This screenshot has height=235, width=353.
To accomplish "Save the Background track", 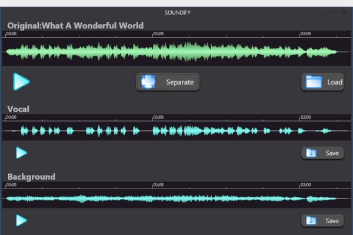I will (322, 221).
